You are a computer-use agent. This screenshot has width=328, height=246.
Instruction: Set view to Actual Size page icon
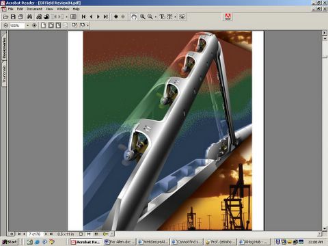(43, 25)
